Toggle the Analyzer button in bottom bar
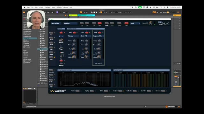The image size is (204, 114). coord(120,91)
